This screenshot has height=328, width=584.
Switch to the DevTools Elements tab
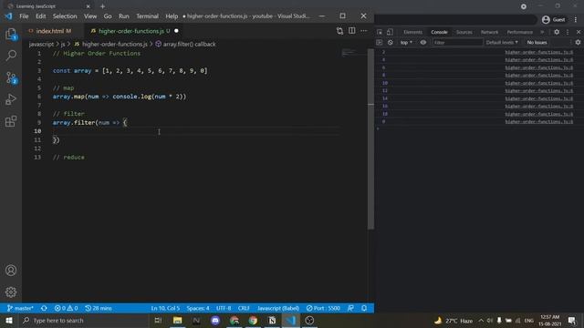tap(412, 32)
